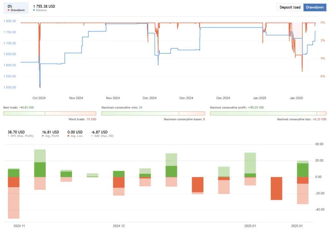
Task: Click the 1 755.38 USD balance value
Action: tap(44, 6)
